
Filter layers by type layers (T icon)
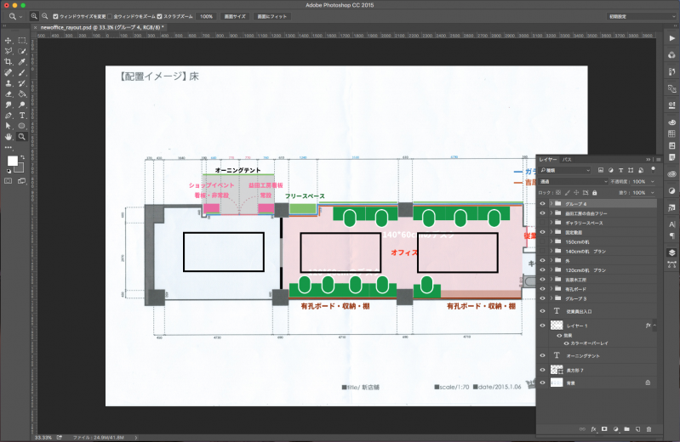[620, 170]
